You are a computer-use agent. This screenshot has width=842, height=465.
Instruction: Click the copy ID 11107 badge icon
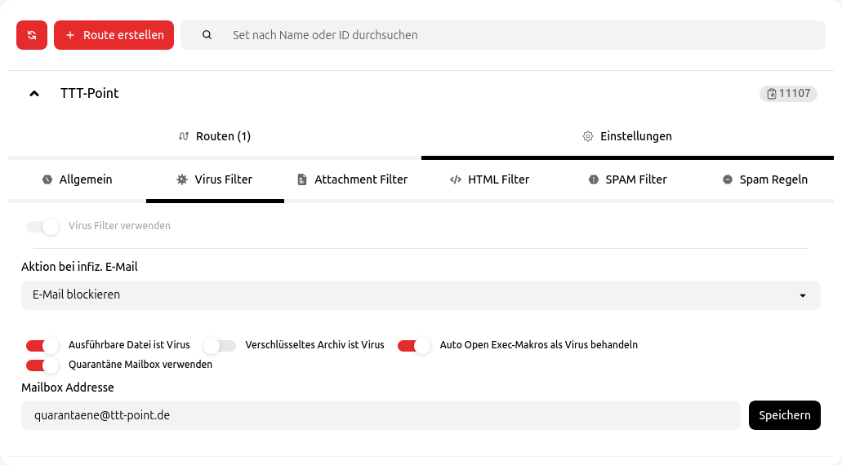tap(771, 94)
